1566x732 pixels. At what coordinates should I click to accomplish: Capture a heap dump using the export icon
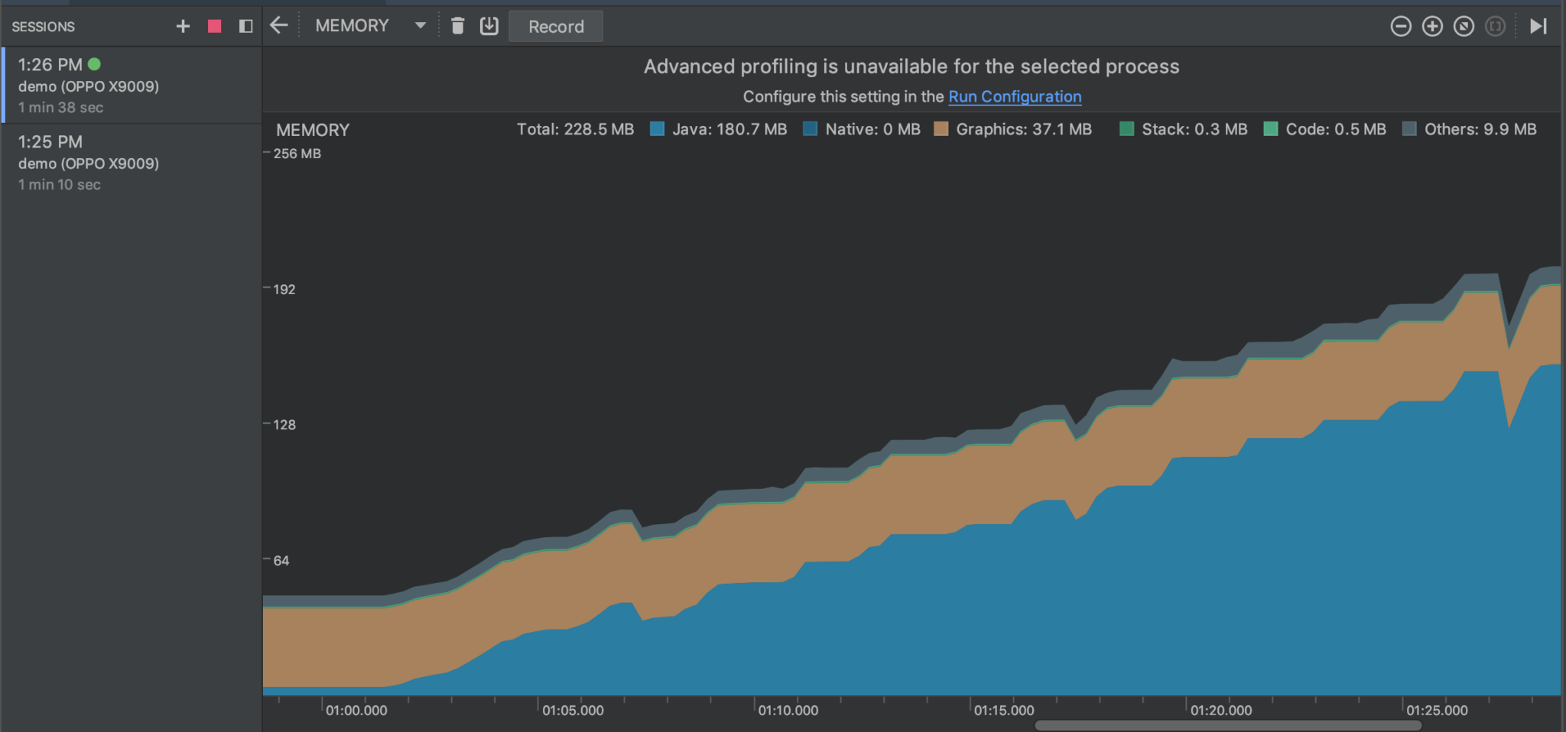489,25
